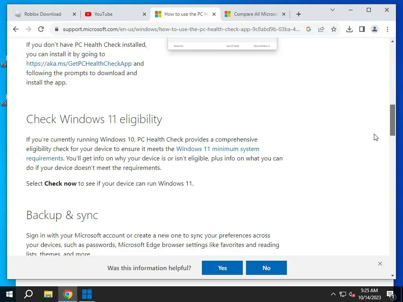The height and width of the screenshot is (302, 403).
Task: Open a new tab with plus button
Action: click(298, 14)
